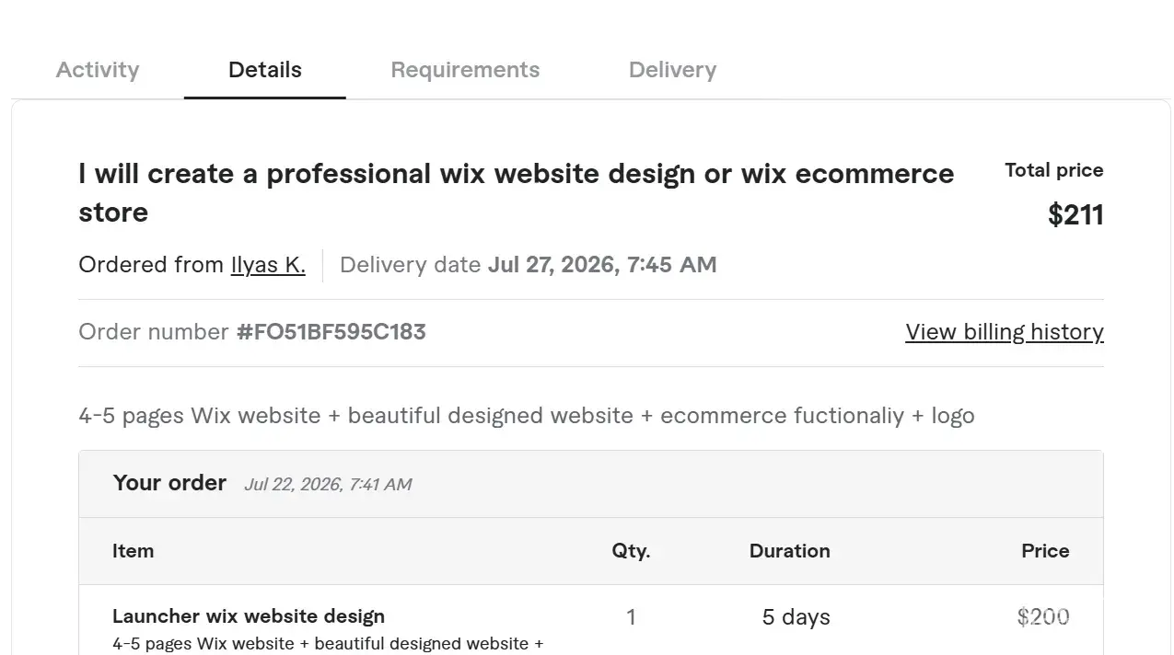Viewport: 1174px width, 655px height.
Task: Click the gig title about wix website design
Action: (x=517, y=193)
